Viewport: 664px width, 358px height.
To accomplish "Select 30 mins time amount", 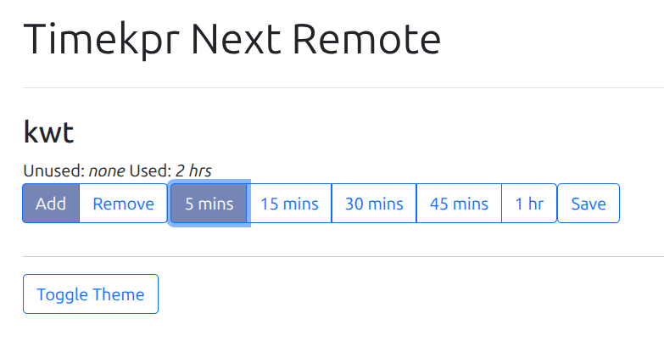I will coord(374,204).
